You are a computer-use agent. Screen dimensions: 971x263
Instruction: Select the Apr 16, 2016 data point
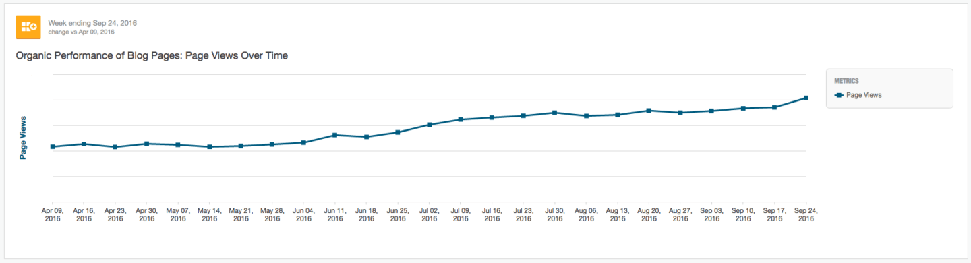pos(84,144)
